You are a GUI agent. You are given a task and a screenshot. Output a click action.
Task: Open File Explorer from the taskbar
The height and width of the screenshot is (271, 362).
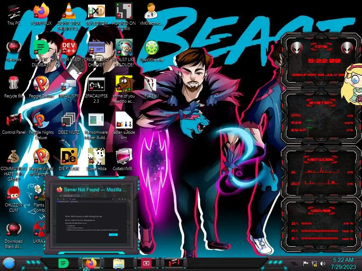(x=119, y=263)
